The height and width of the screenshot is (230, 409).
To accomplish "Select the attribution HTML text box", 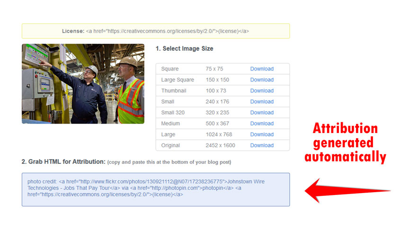I will click(x=156, y=190).
